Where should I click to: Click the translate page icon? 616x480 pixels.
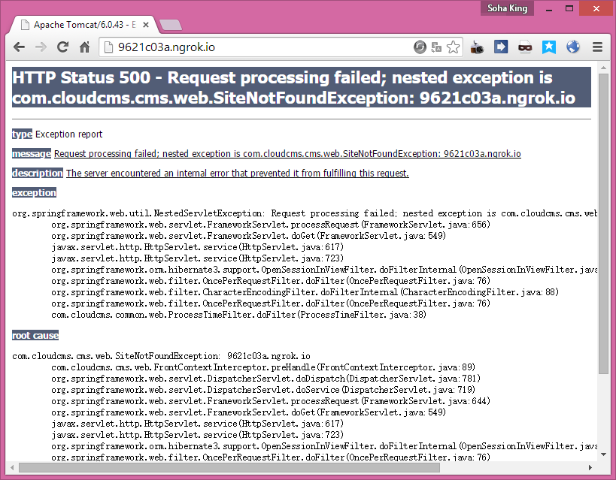pyautogui.click(x=436, y=47)
